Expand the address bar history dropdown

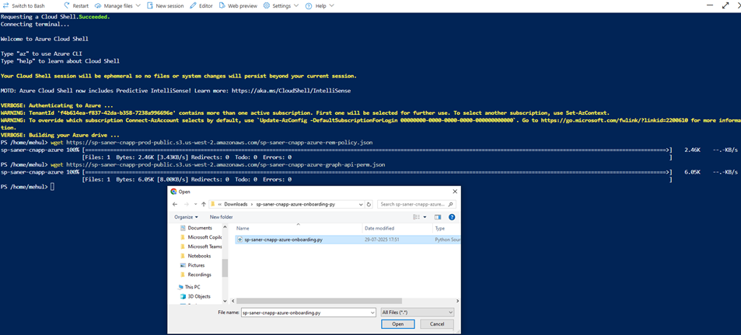[361, 205]
